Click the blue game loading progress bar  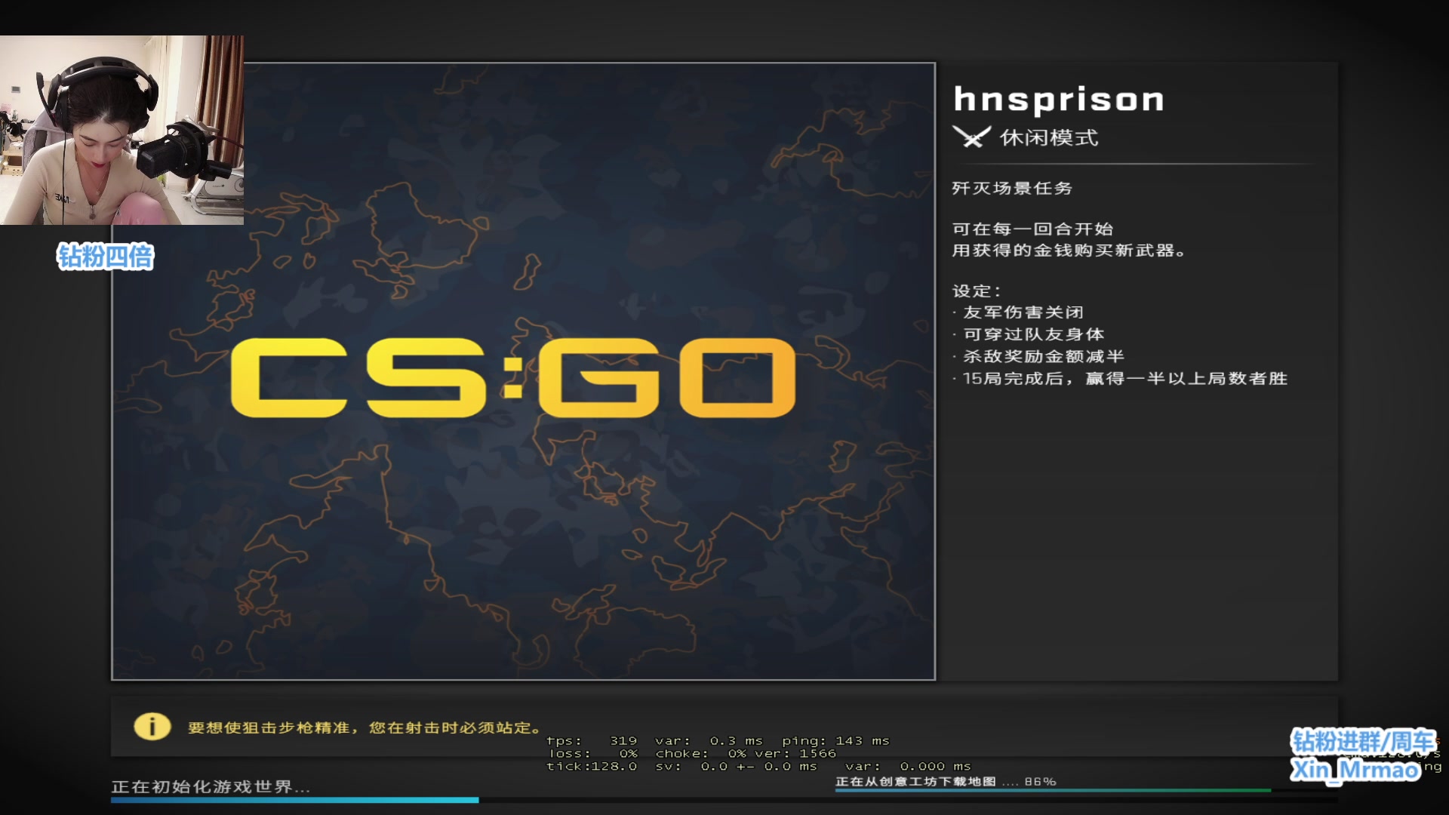pos(295,800)
